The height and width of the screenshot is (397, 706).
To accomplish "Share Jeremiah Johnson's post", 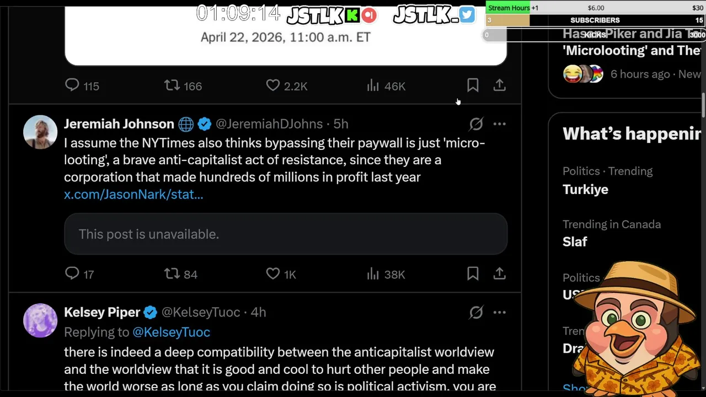I will coord(499,273).
